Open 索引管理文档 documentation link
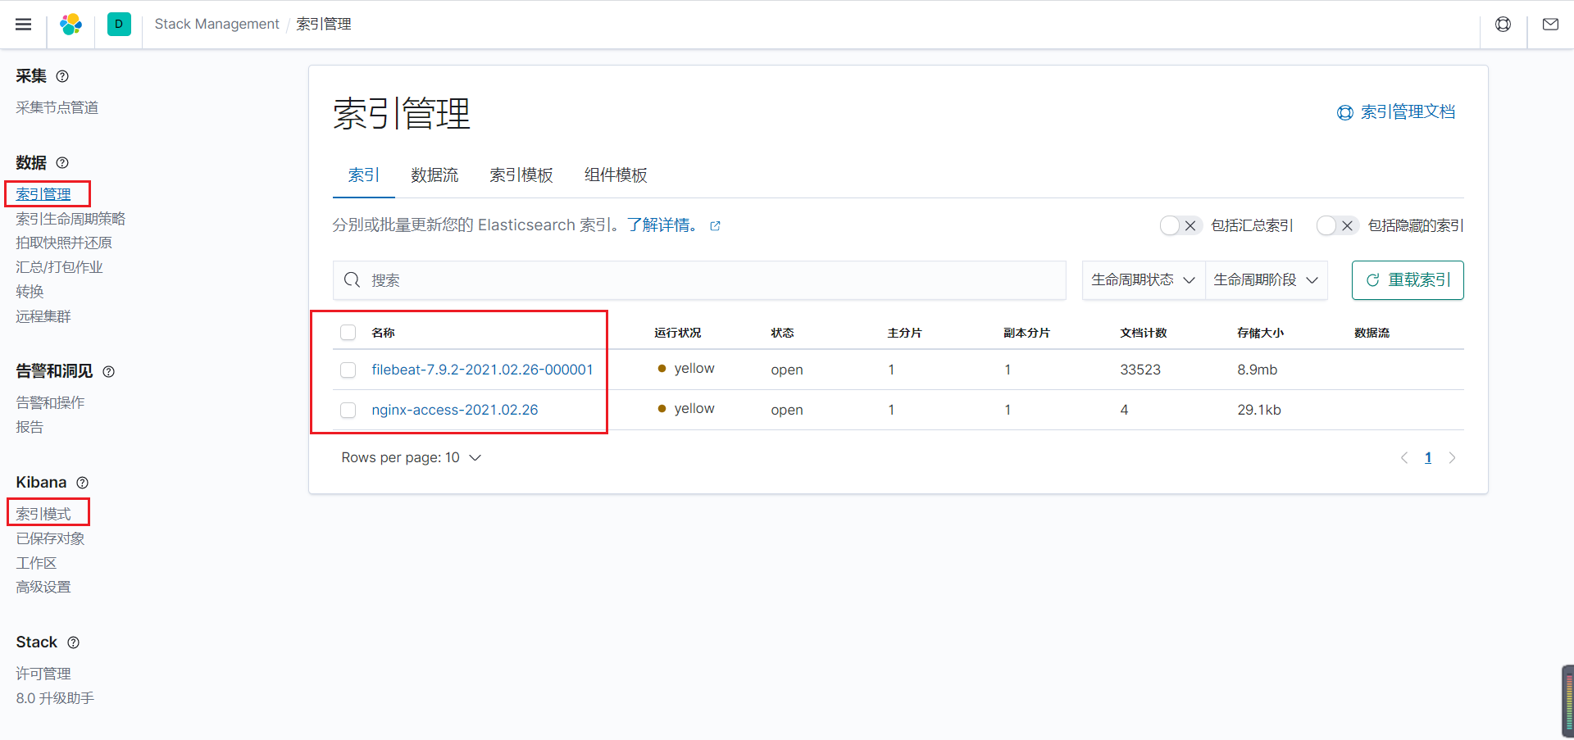The image size is (1574, 740). click(x=1396, y=112)
